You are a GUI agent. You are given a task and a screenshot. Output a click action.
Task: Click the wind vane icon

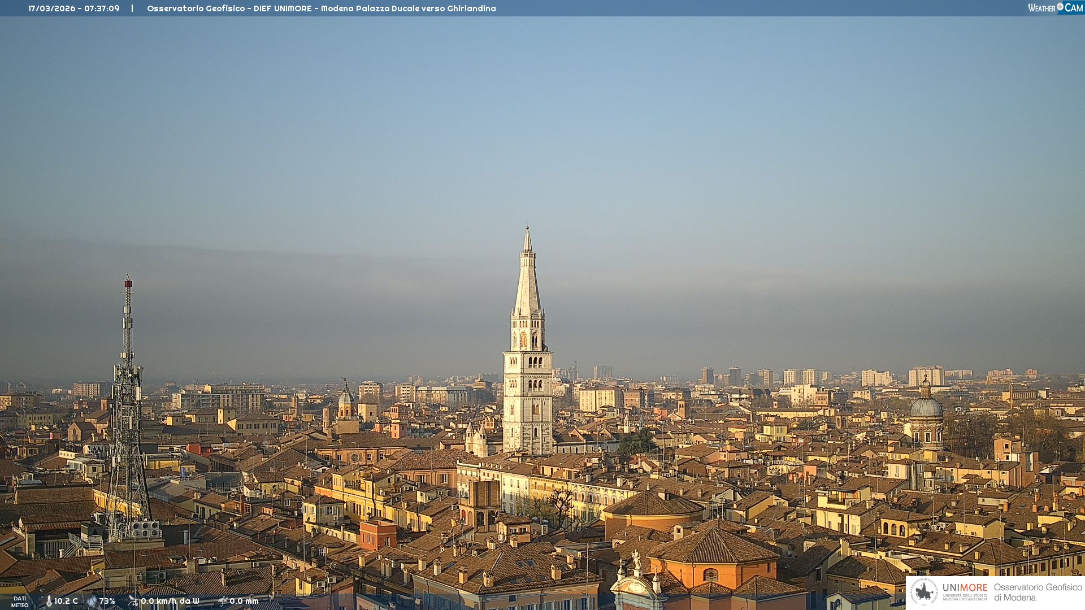133,601
